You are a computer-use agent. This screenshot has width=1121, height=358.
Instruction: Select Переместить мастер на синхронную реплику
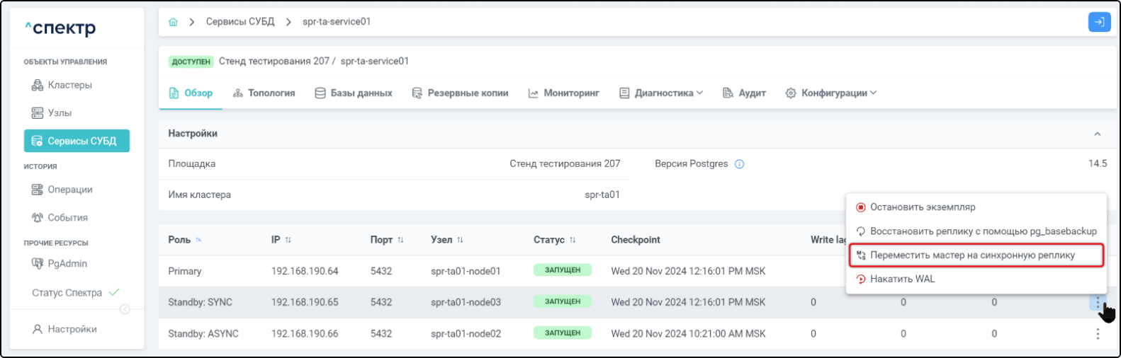click(972, 255)
